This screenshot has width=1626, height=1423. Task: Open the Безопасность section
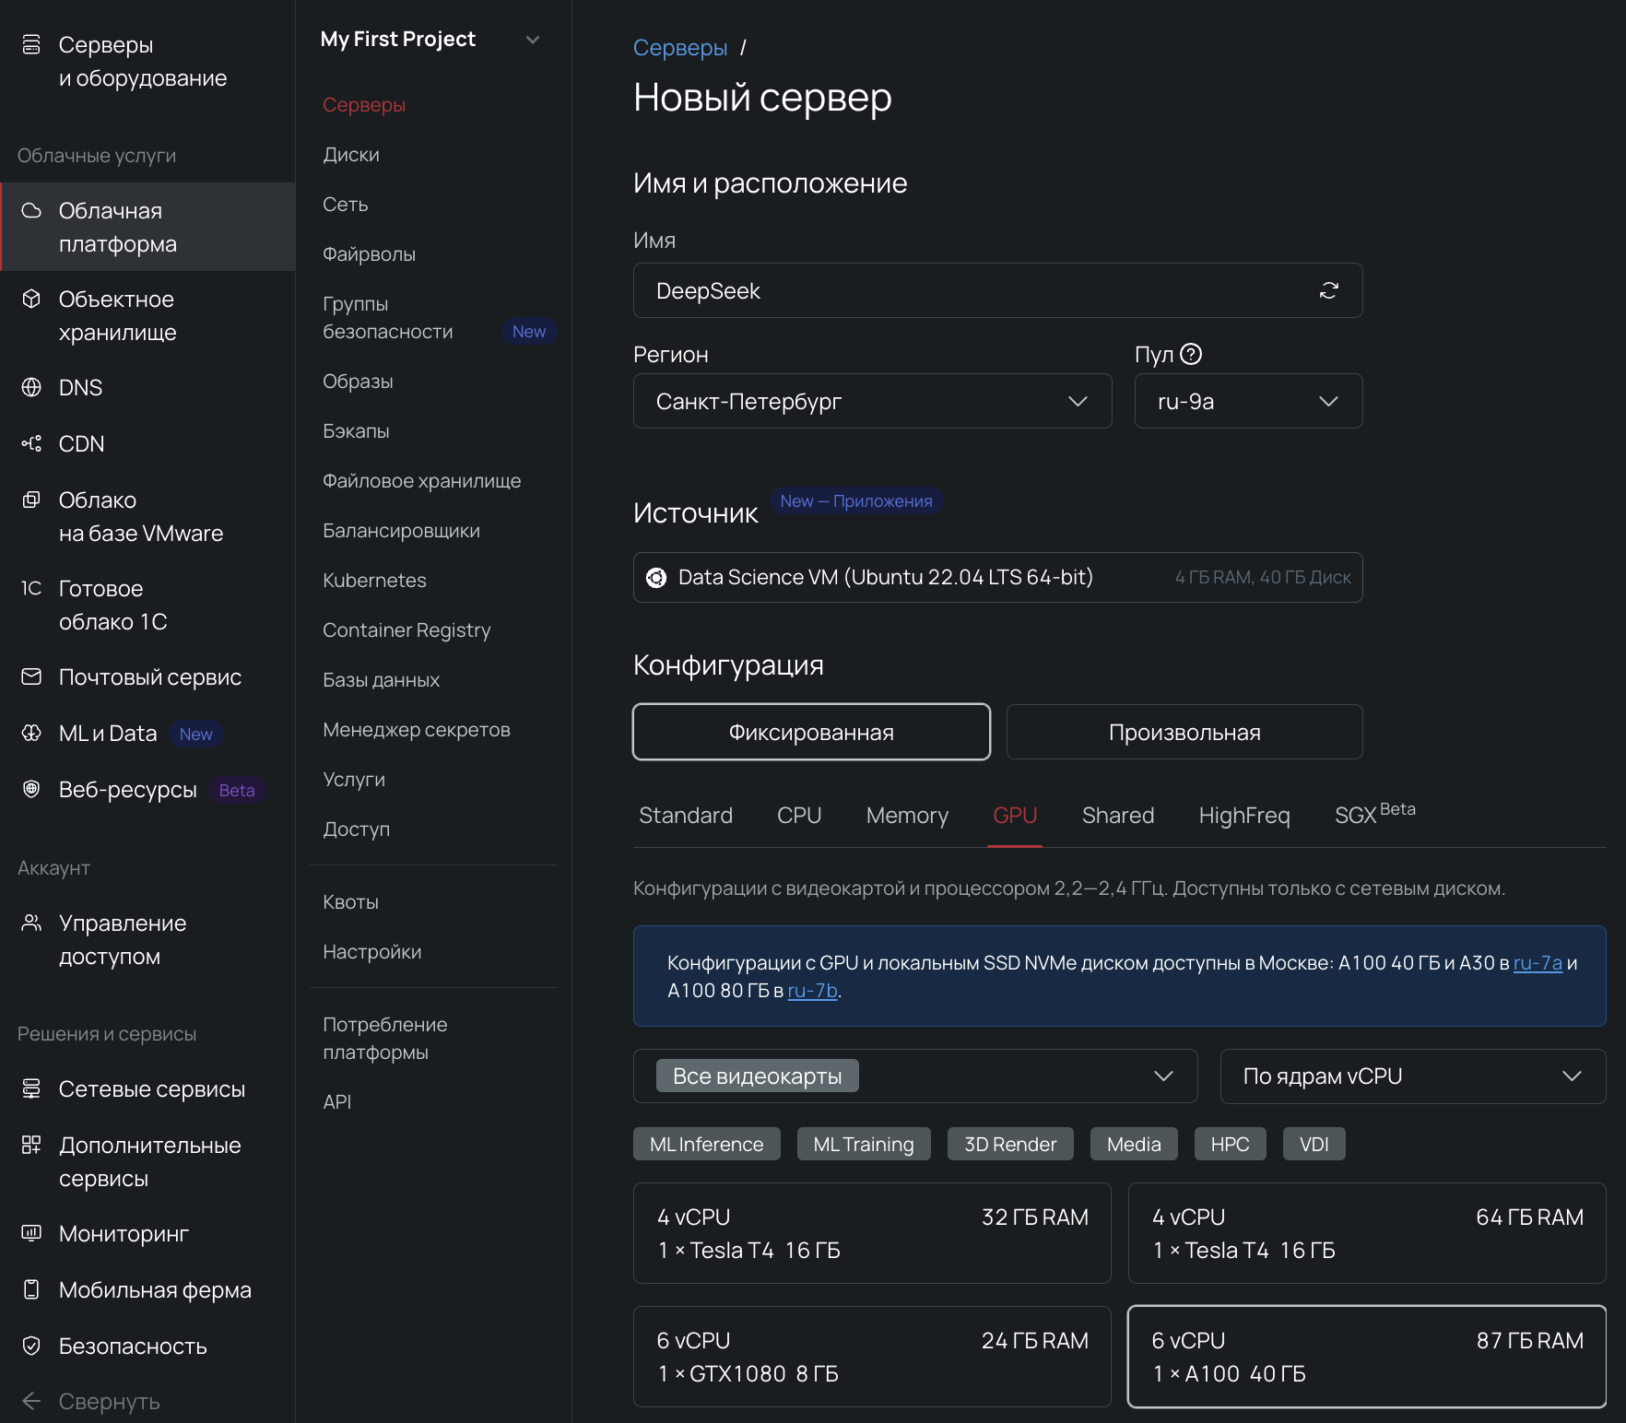click(133, 1346)
